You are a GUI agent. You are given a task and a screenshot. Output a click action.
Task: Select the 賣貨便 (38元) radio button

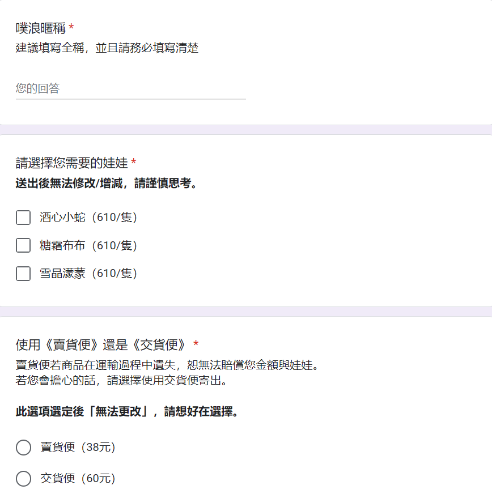click(24, 448)
